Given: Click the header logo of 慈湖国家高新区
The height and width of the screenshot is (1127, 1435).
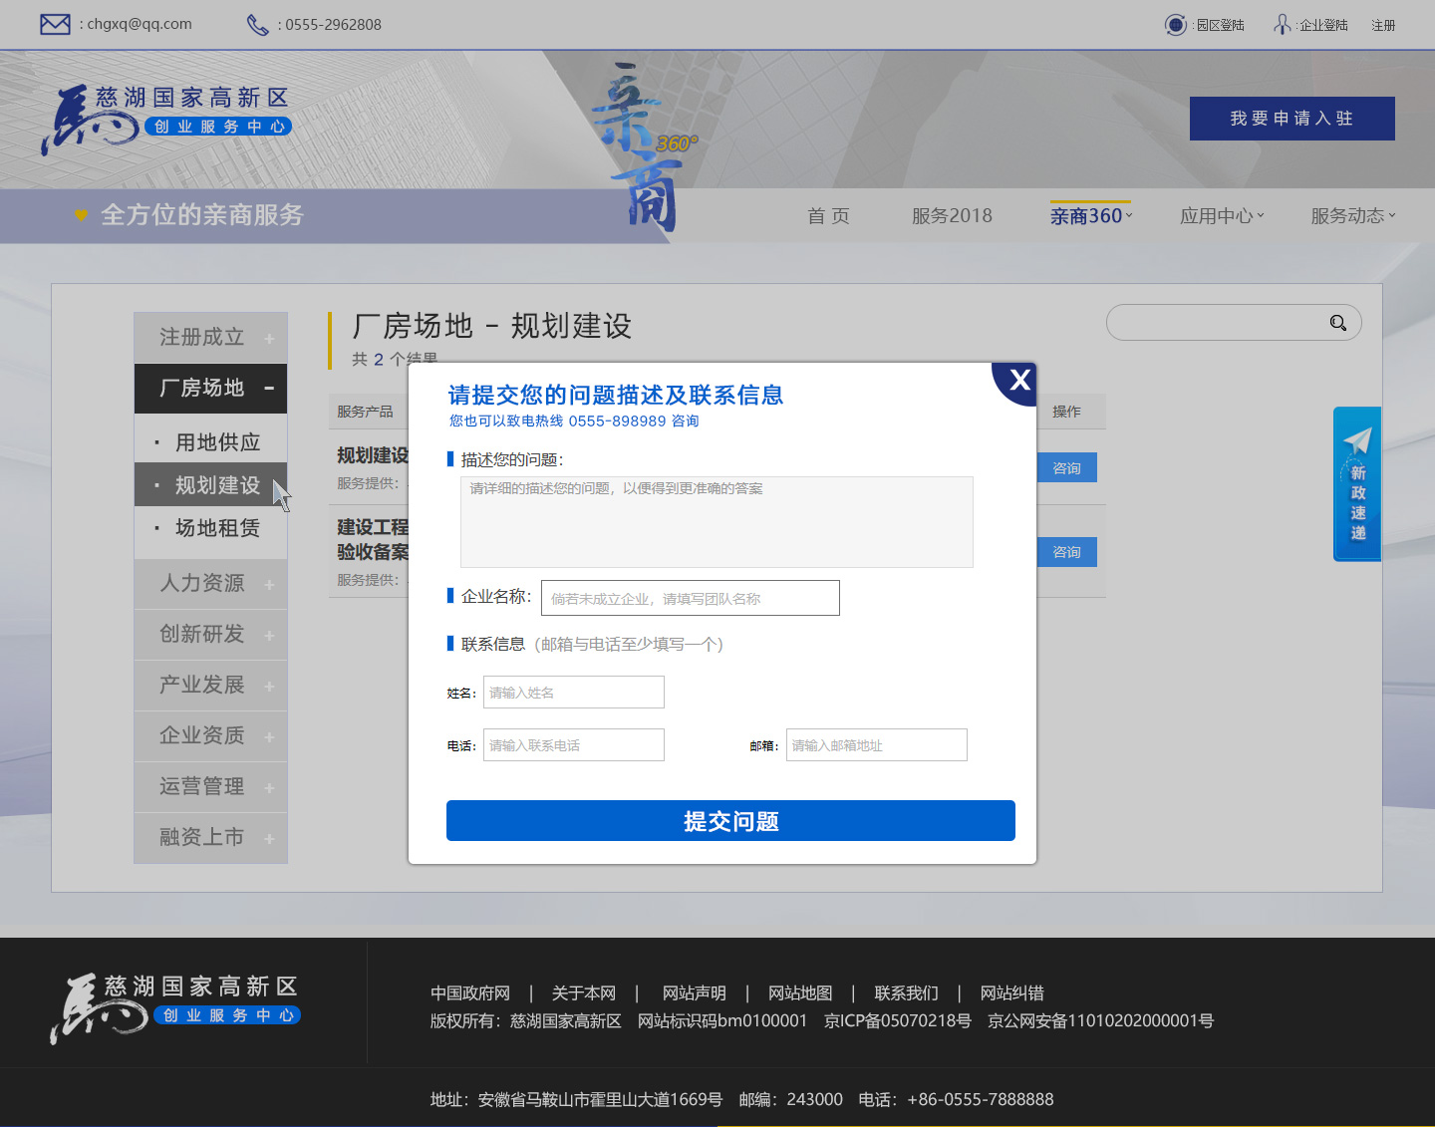Looking at the screenshot, I should pos(165,120).
